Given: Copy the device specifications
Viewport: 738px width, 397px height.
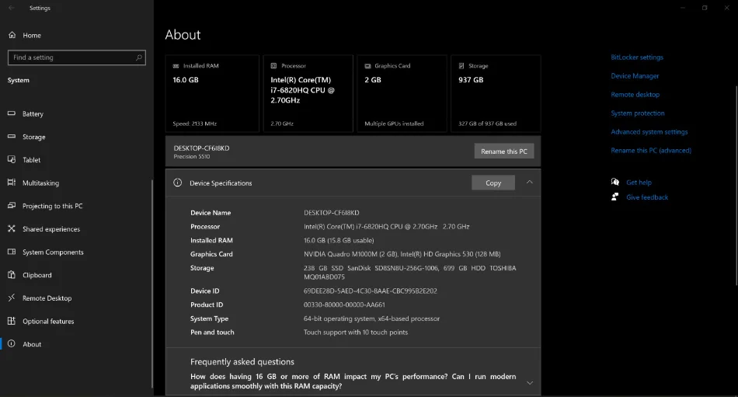Looking at the screenshot, I should [493, 183].
